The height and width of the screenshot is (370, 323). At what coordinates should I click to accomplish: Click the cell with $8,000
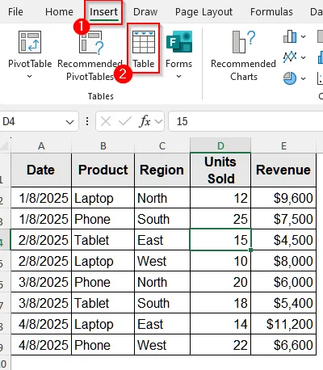pos(283,261)
